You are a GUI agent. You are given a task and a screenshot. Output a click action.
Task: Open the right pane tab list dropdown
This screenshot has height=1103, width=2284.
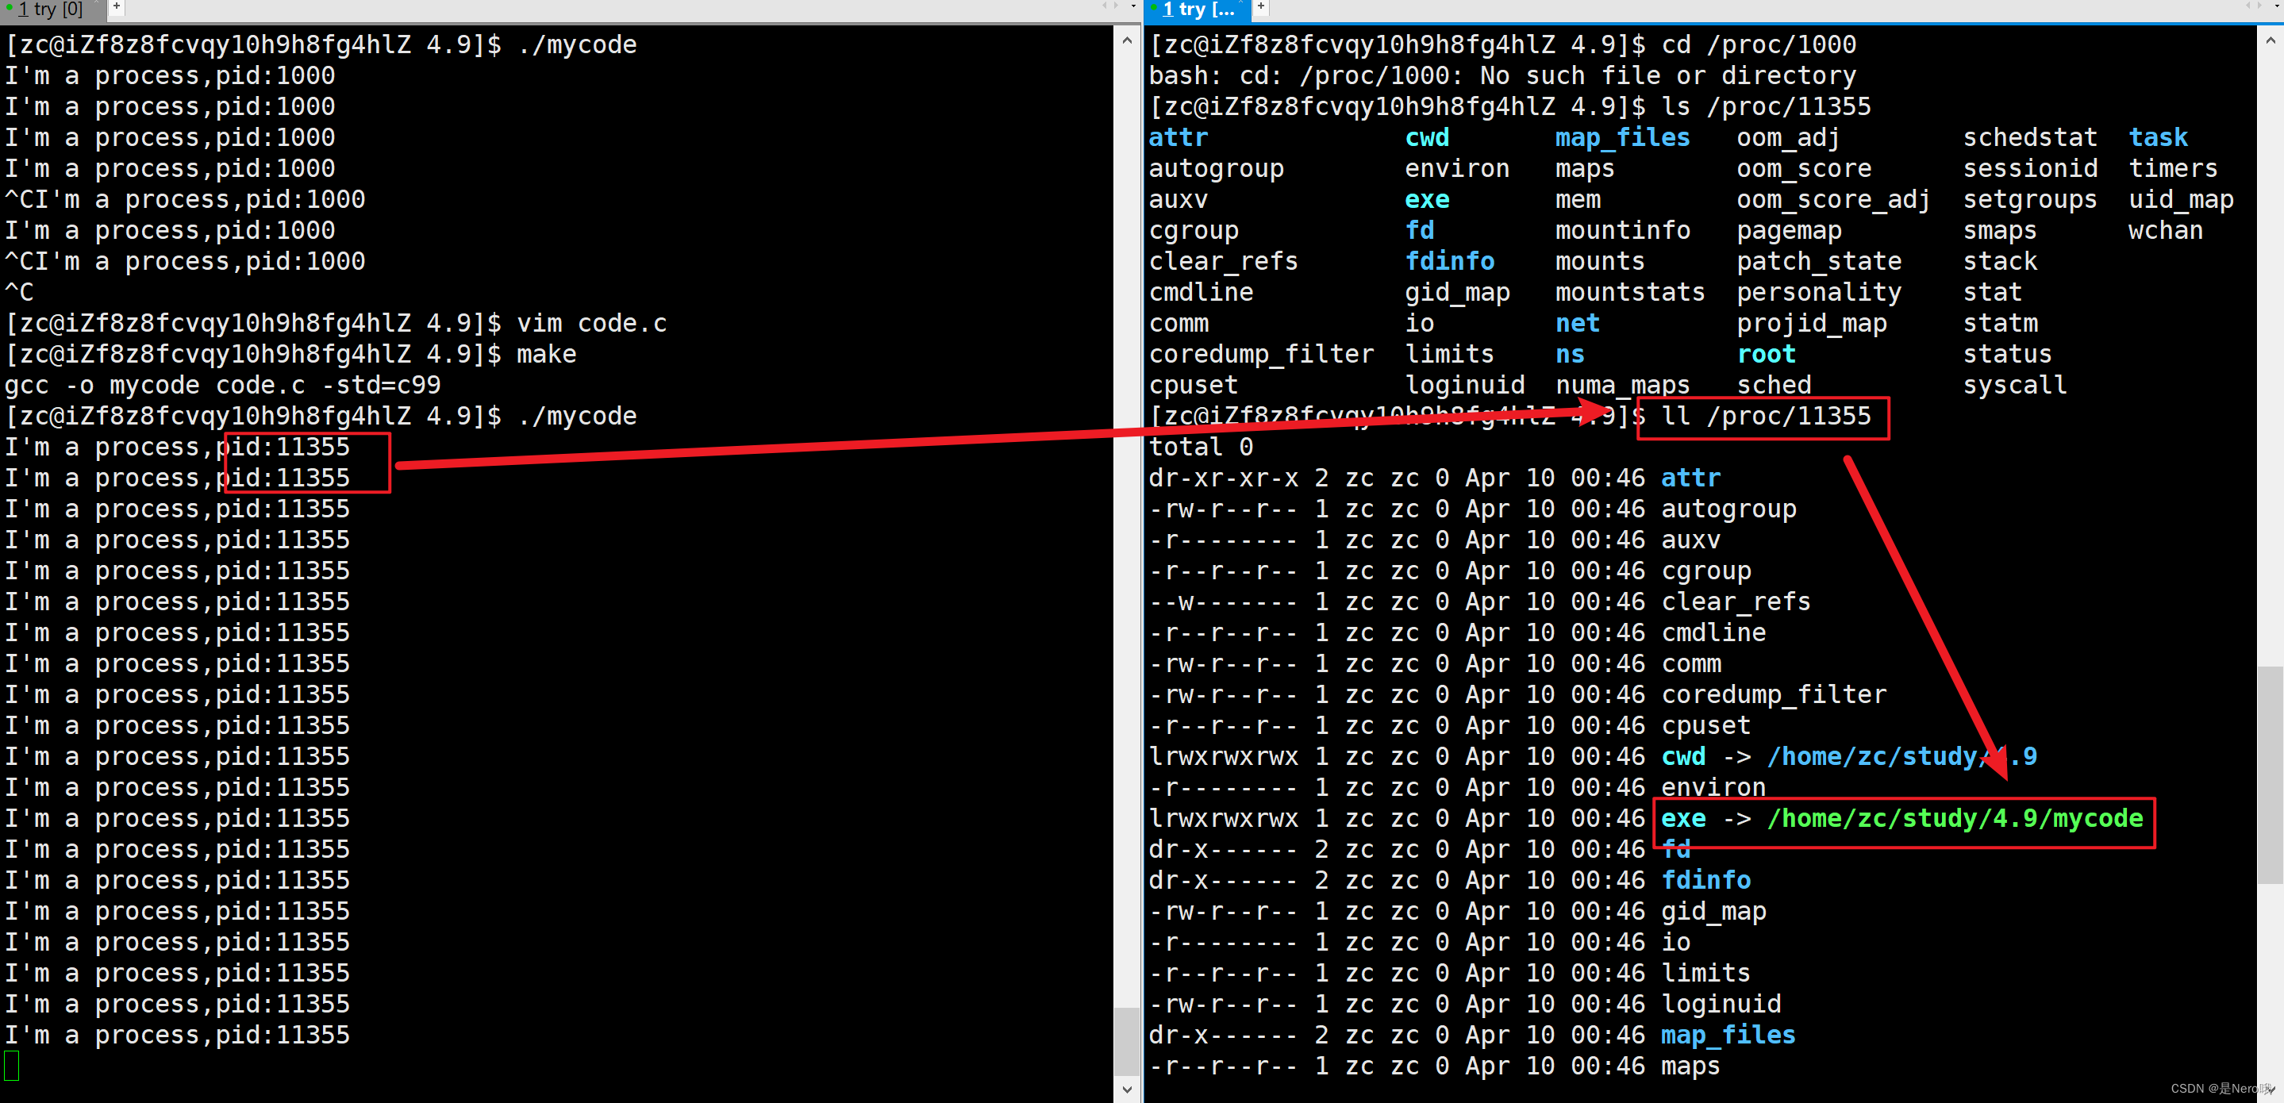click(2278, 6)
